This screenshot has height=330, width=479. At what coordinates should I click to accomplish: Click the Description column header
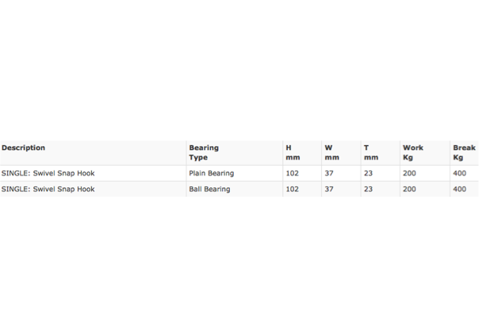pos(23,148)
